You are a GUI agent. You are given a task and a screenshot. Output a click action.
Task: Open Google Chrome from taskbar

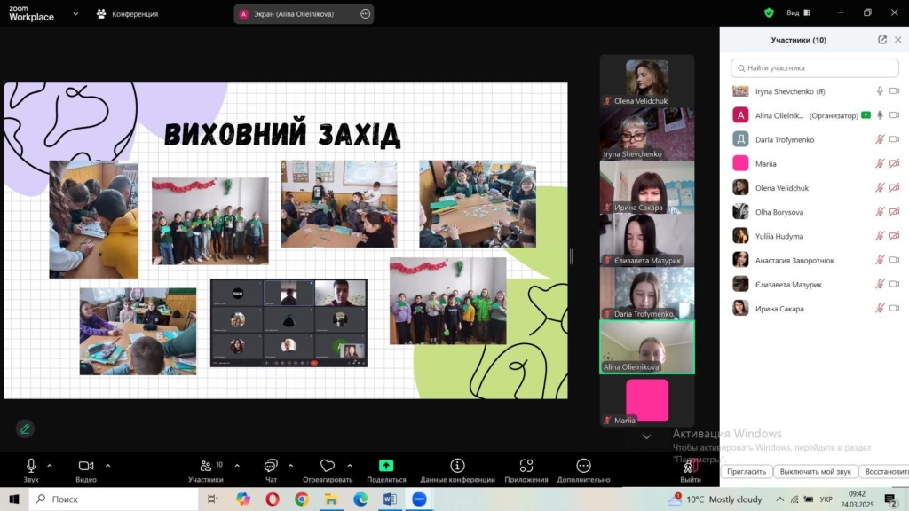pos(302,499)
